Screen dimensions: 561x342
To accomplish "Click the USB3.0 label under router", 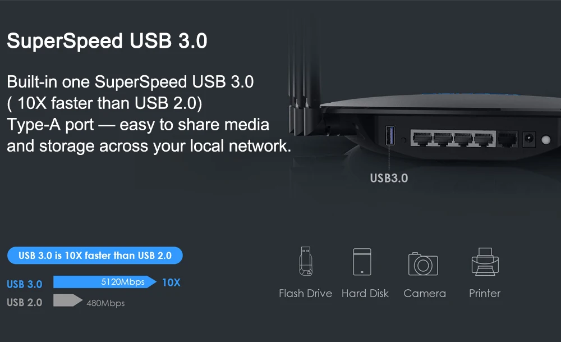I will pos(389,178).
